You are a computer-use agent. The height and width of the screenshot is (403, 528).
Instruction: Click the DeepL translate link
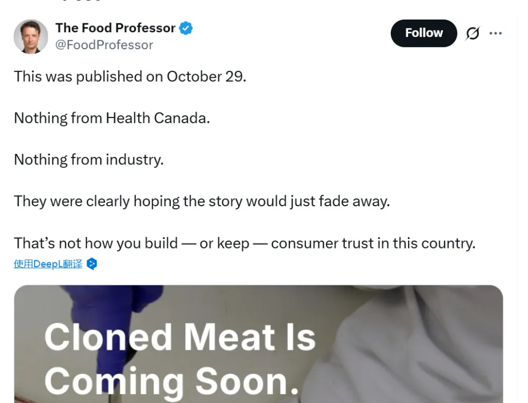tap(48, 264)
